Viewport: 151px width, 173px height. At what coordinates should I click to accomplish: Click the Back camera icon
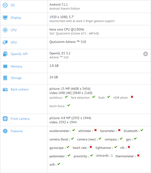[x=5, y=89]
